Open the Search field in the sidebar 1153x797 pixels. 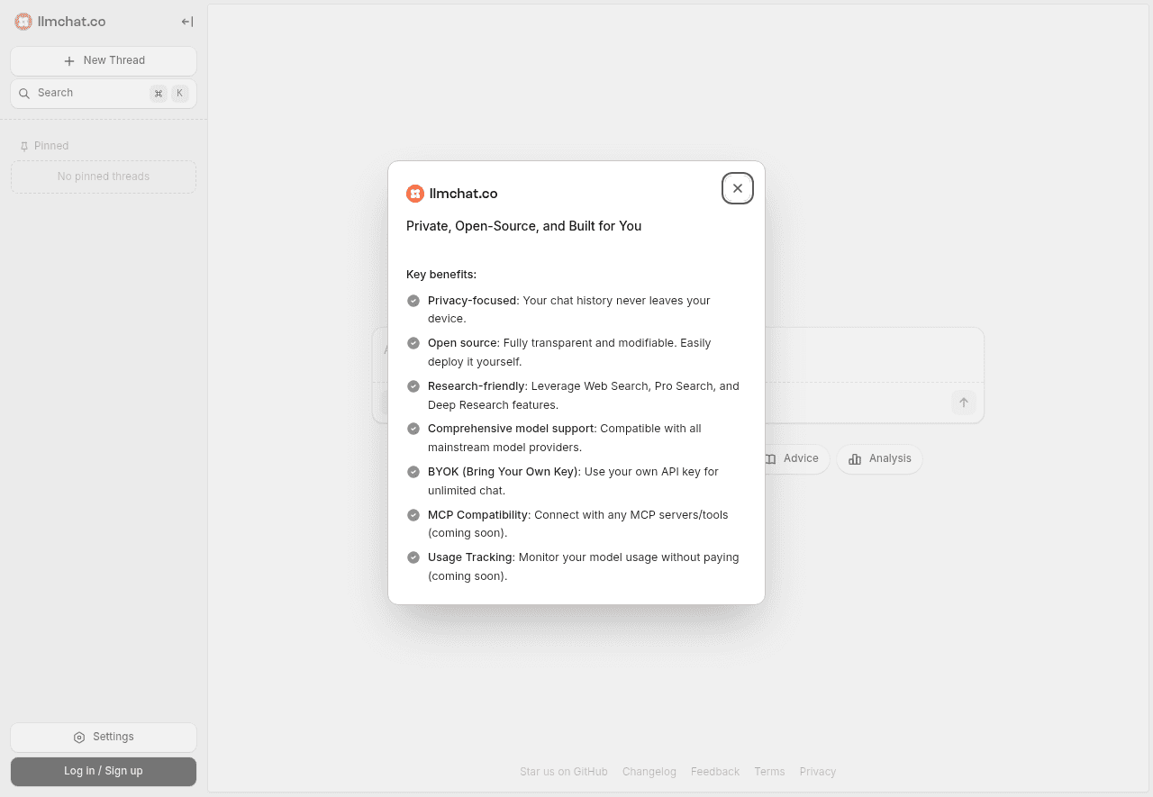[90, 93]
